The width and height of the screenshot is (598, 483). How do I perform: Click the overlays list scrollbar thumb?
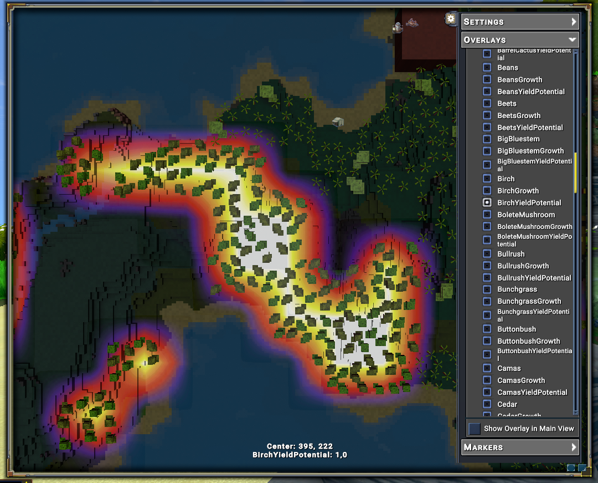[x=575, y=172]
